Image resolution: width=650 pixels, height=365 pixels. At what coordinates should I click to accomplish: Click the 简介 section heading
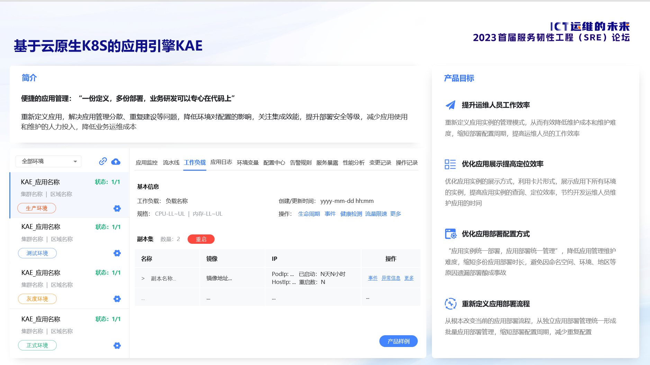29,78
